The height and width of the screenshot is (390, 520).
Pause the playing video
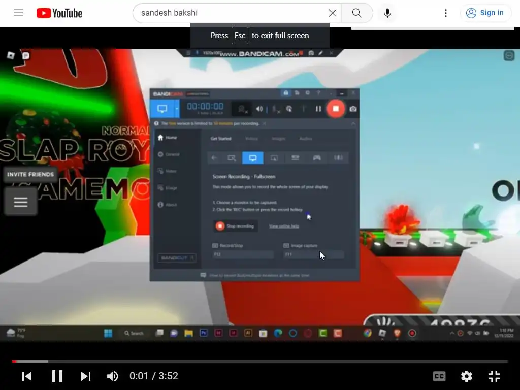(x=57, y=376)
